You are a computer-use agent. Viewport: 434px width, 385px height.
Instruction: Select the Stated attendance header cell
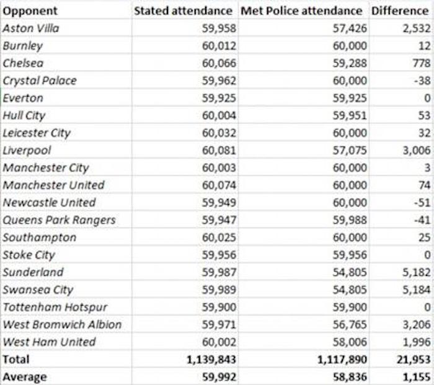(x=184, y=11)
